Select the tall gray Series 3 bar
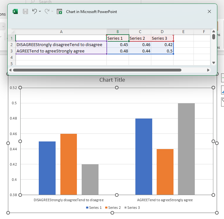Viewport: 224px width, 219px height. [x=186, y=149]
